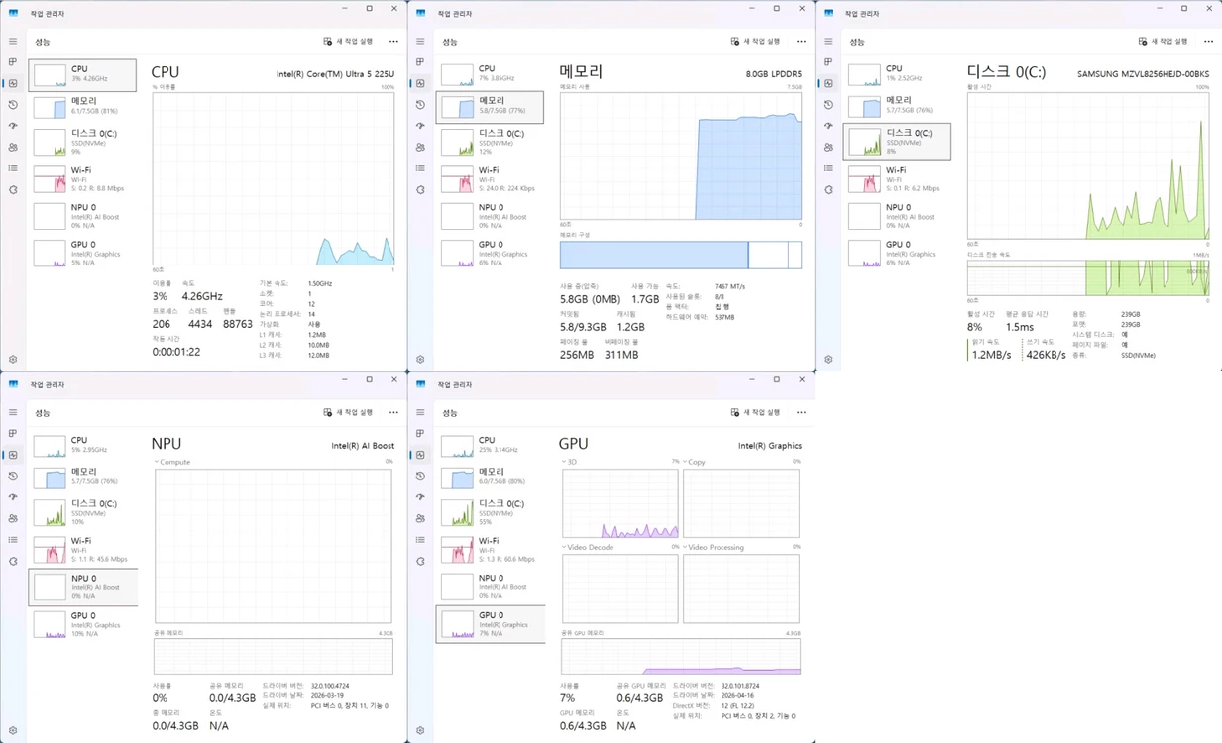Click 새 작업 실행 in NPU window

coord(348,412)
